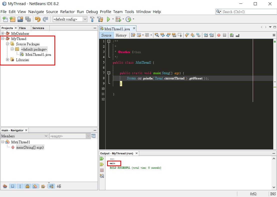Viewport: 277px width, 197px height.
Task: Click the New File toolbar icon
Action: (5, 19)
